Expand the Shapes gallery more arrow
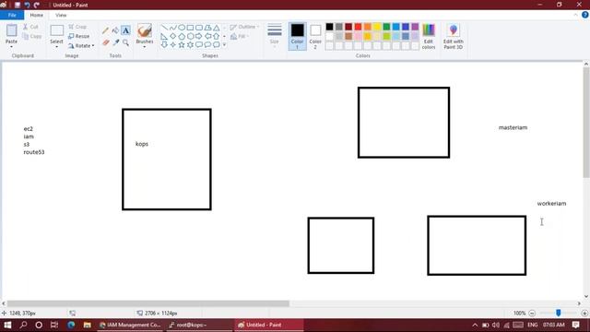Viewport: 590px width, 332px height. 225,45
